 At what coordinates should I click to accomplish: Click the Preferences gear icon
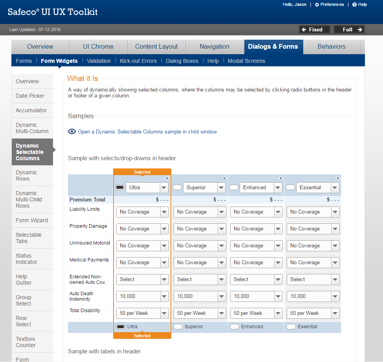click(x=317, y=5)
